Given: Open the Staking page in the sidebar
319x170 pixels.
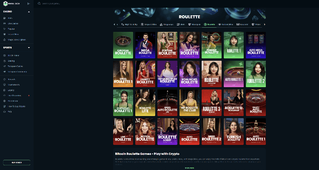Looking at the screenshot, I should click(11, 61).
